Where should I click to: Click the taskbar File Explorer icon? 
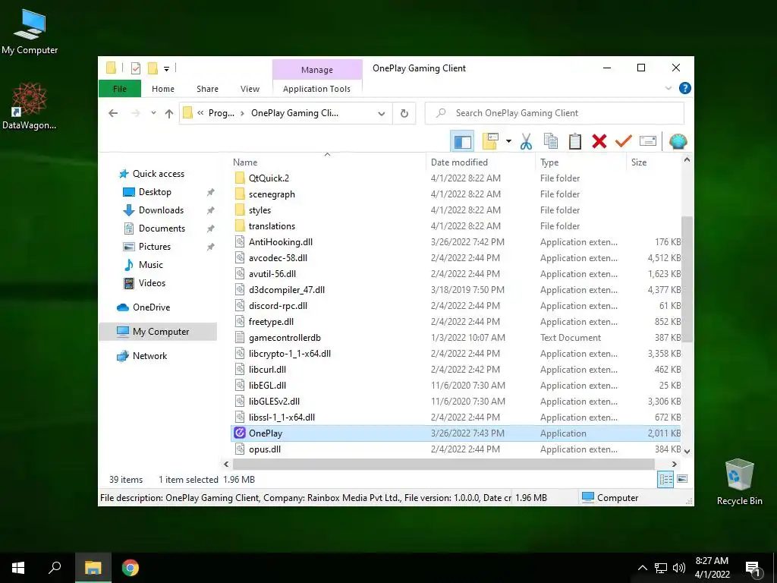click(93, 568)
